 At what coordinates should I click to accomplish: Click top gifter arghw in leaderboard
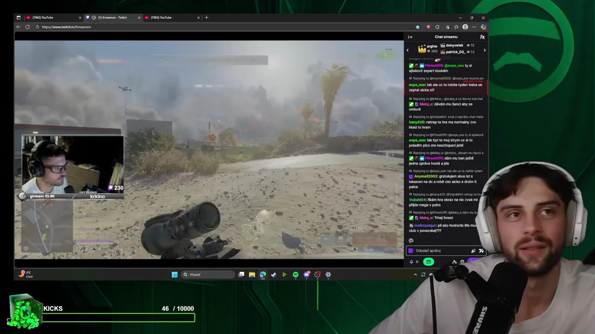pos(432,46)
